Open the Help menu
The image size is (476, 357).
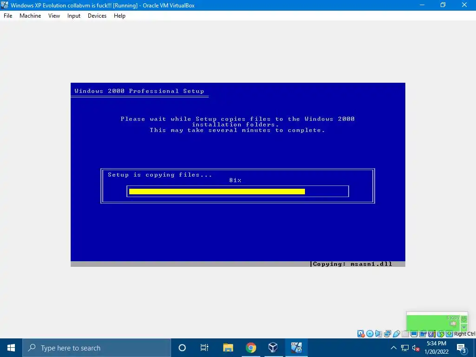click(x=119, y=16)
